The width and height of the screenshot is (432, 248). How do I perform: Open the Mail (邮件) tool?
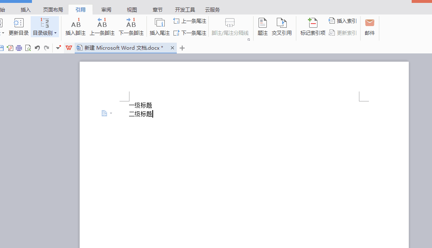(370, 26)
